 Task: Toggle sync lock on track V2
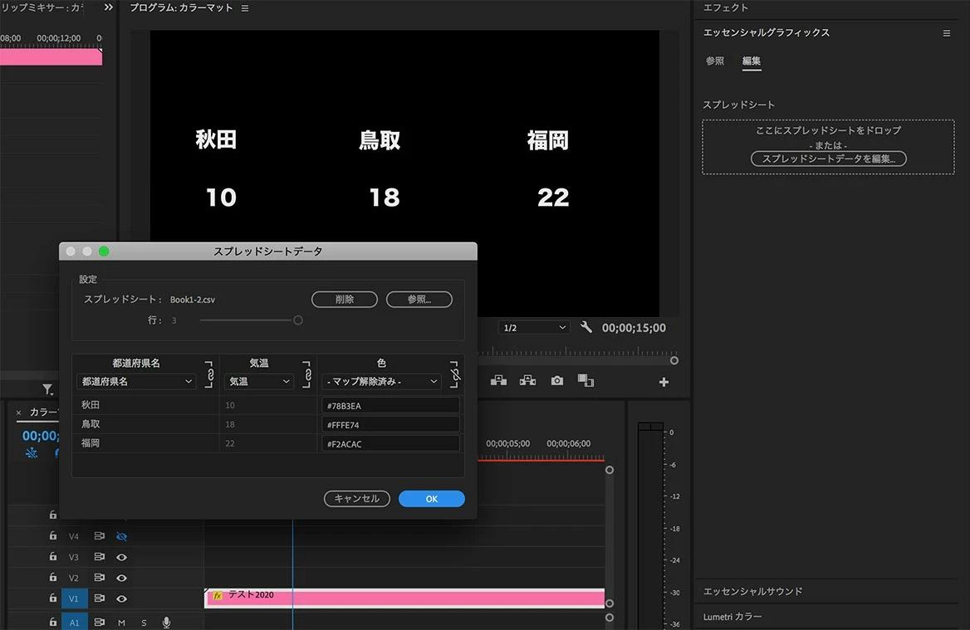(x=99, y=578)
